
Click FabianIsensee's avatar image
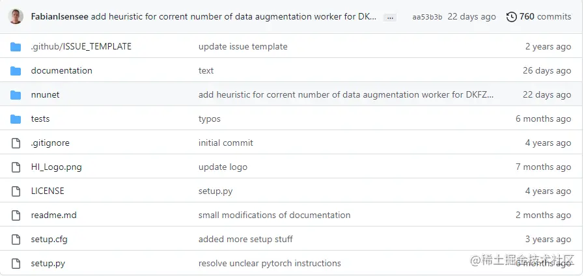(16, 16)
